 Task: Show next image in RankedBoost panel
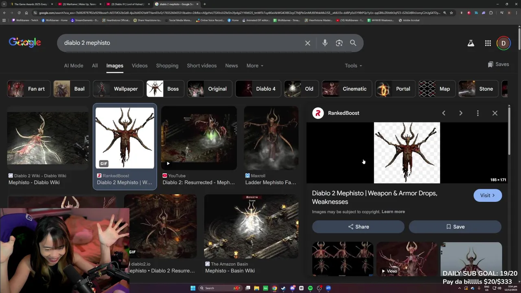[x=461, y=113]
